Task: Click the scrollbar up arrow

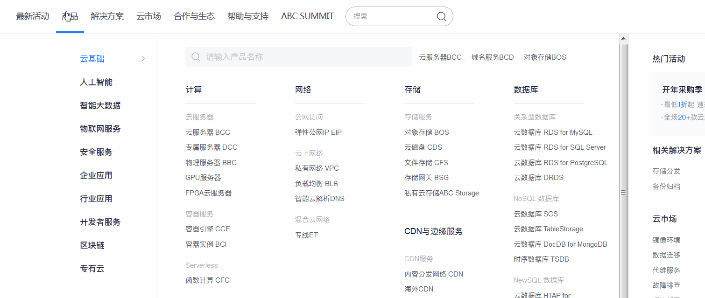Action: (x=623, y=38)
